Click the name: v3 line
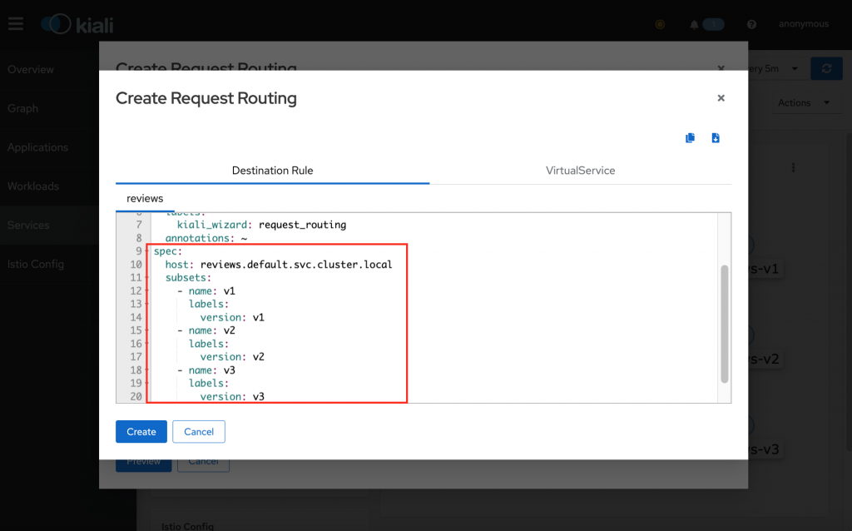852x531 pixels. [x=206, y=370]
